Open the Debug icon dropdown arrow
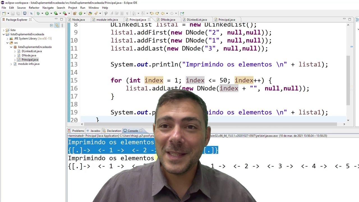Image resolution: width=359 pixels, height=202 pixels. click(x=42, y=13)
